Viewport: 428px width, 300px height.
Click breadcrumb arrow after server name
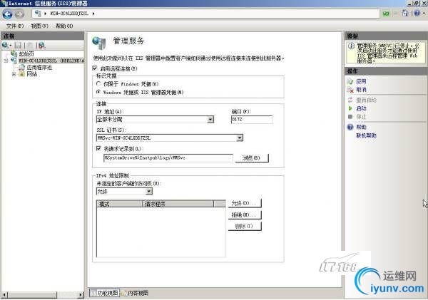(x=93, y=14)
